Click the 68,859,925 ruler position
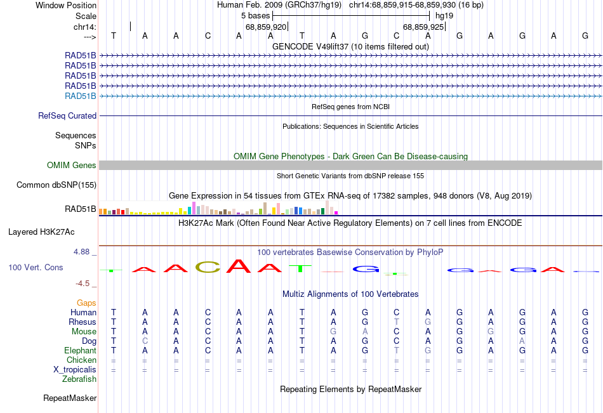Image resolution: width=603 pixels, height=413 pixels. [423, 27]
